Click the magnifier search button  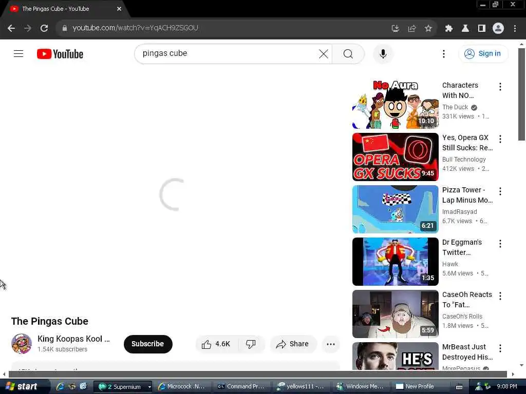point(348,53)
